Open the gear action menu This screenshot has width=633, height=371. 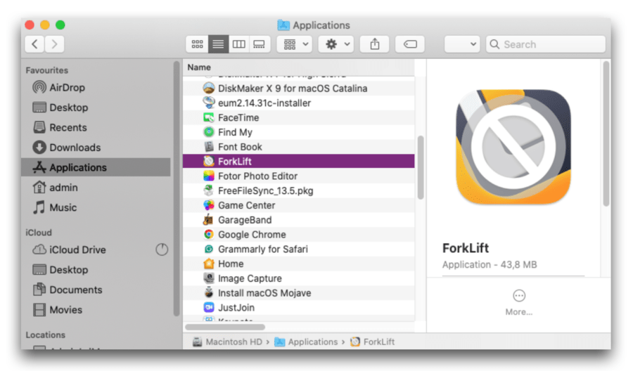point(336,44)
